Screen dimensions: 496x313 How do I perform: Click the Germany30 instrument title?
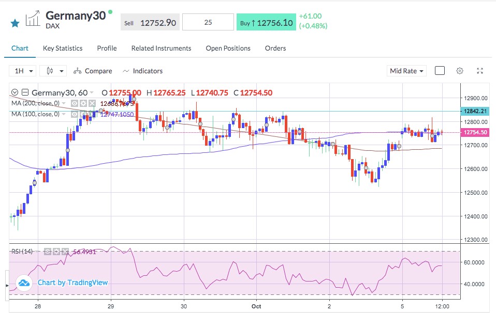[x=76, y=15]
